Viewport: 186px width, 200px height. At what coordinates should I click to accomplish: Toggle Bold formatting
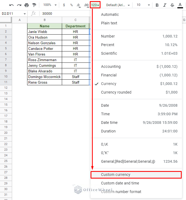[x=157, y=5]
